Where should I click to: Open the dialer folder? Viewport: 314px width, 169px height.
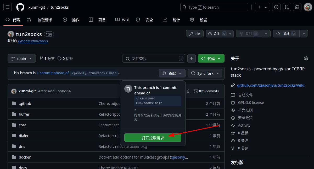(x=24, y=136)
